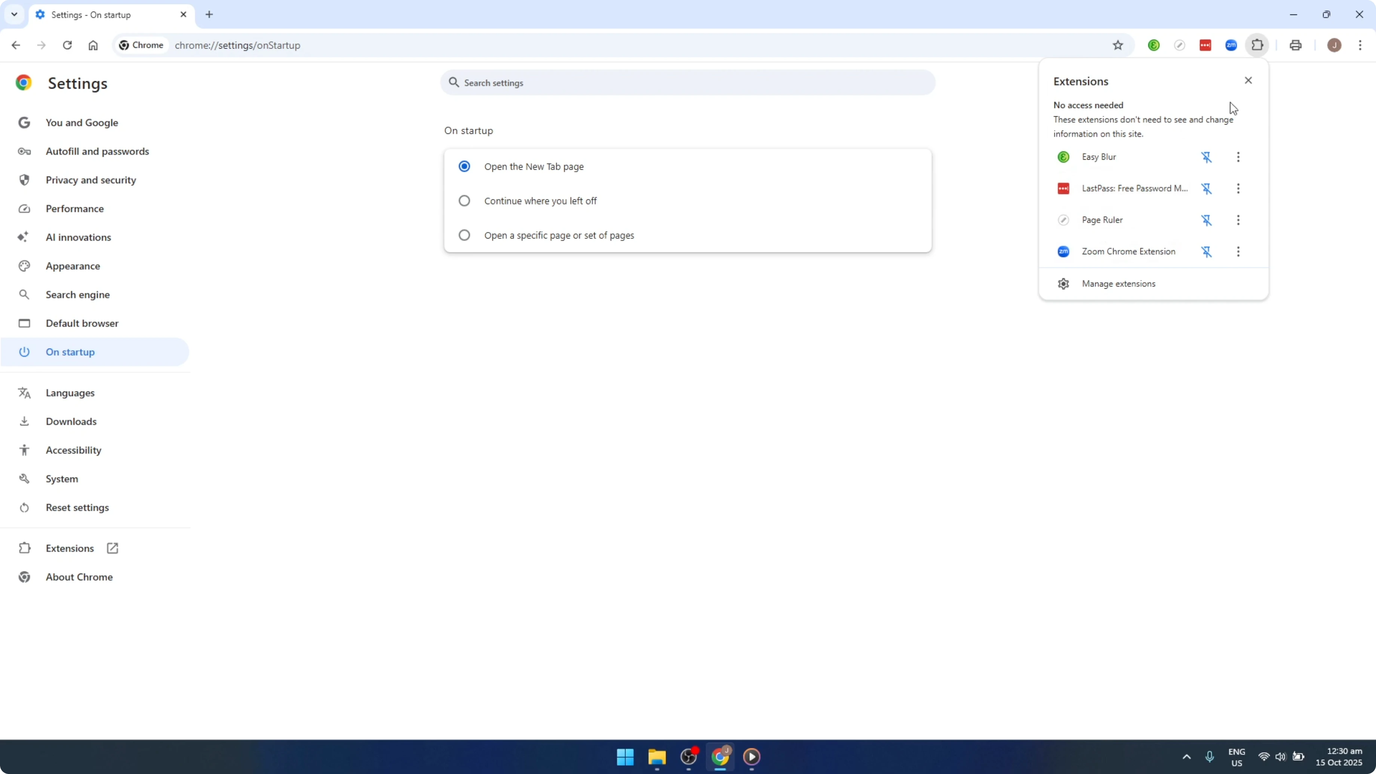Viewport: 1376px width, 774px height.
Task: Open the tab search dropdown
Action: click(x=15, y=15)
